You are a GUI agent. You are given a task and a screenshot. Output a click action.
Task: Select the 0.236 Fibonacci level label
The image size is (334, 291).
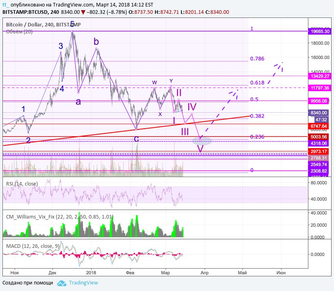pyautogui.click(x=257, y=137)
